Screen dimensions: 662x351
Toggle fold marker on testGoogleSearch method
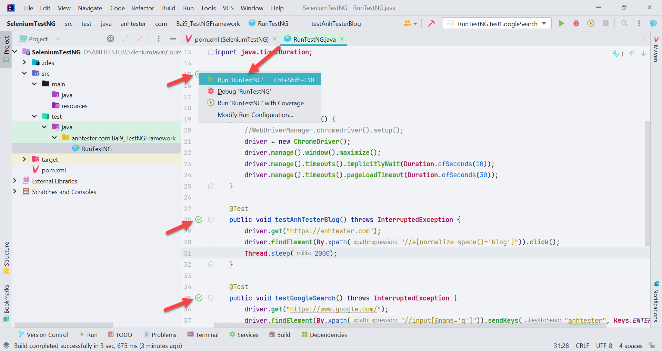211,298
